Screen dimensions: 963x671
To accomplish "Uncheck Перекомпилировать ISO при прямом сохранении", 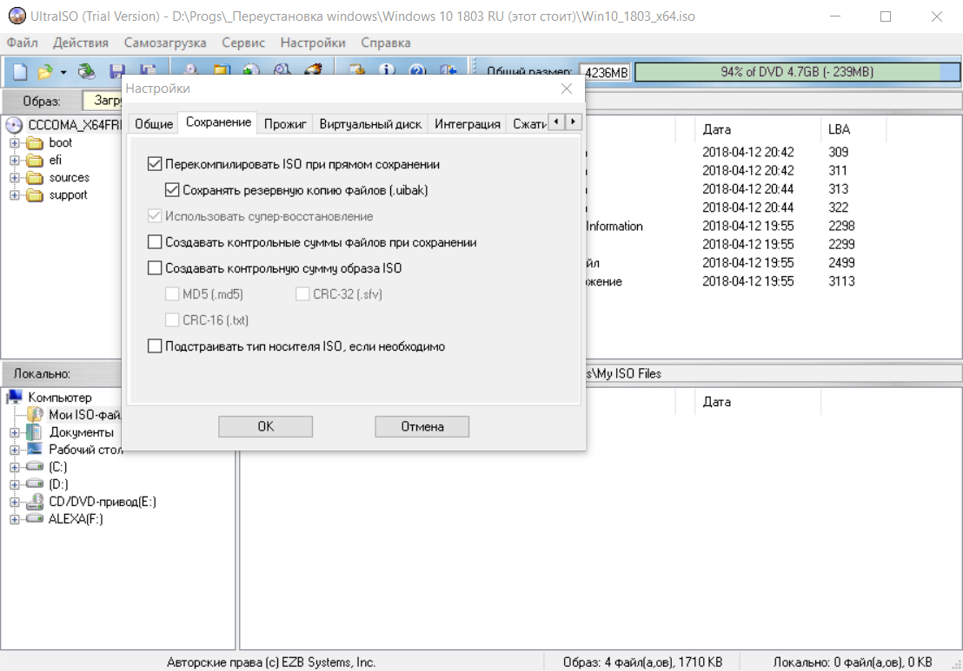I will coord(155,164).
